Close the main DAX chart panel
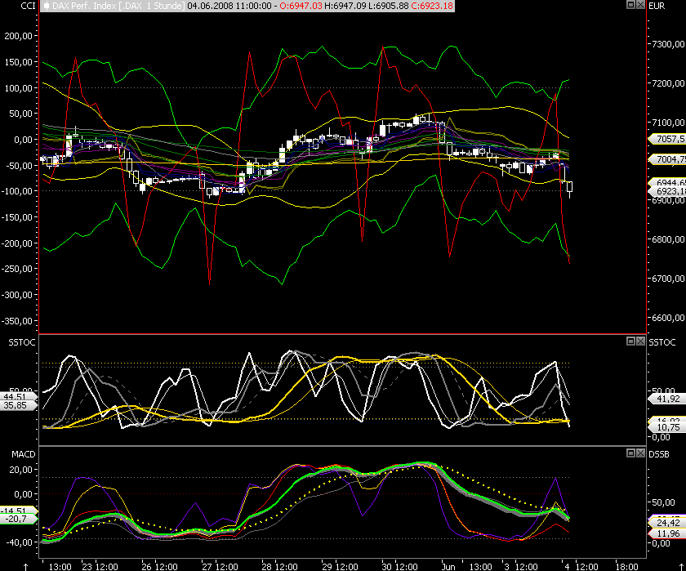This screenshot has width=686, height=571. point(639,5)
